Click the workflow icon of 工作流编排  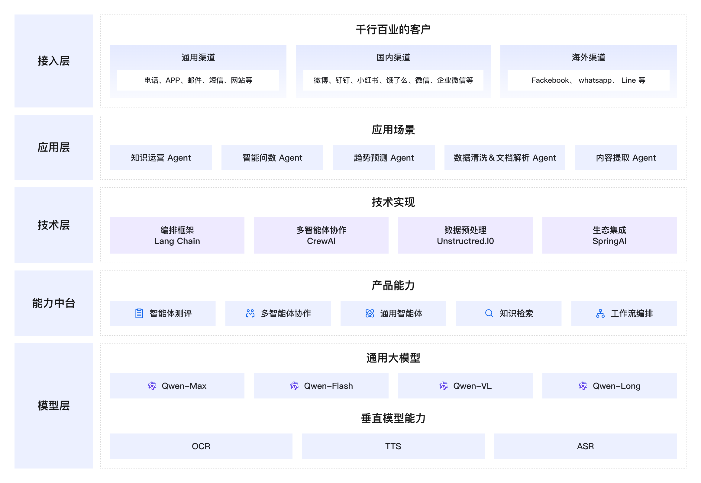click(601, 314)
